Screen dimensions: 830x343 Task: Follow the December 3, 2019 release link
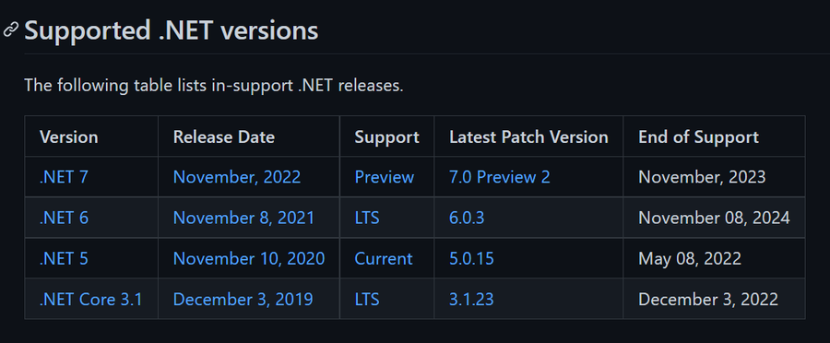coord(243,299)
